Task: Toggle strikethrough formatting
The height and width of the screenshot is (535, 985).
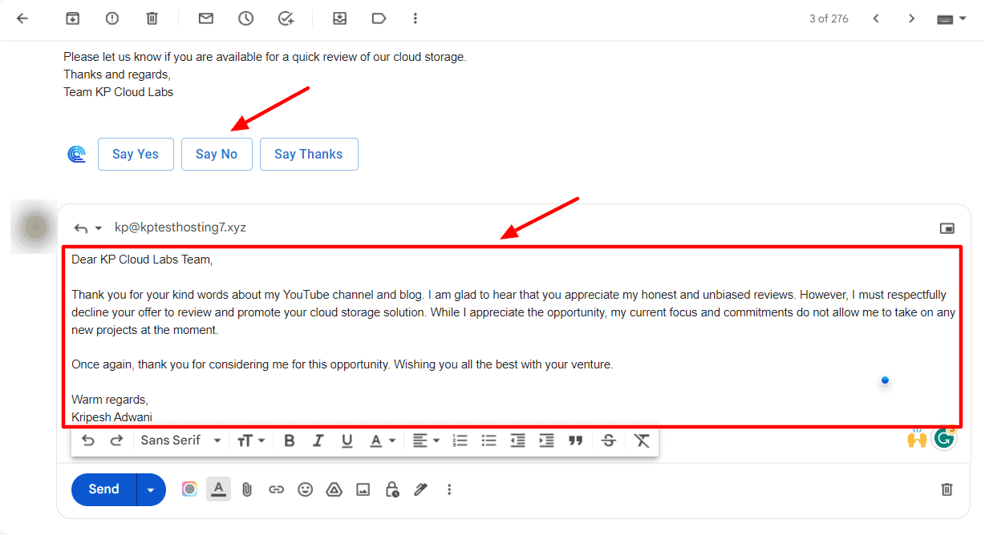Action: pos(609,440)
